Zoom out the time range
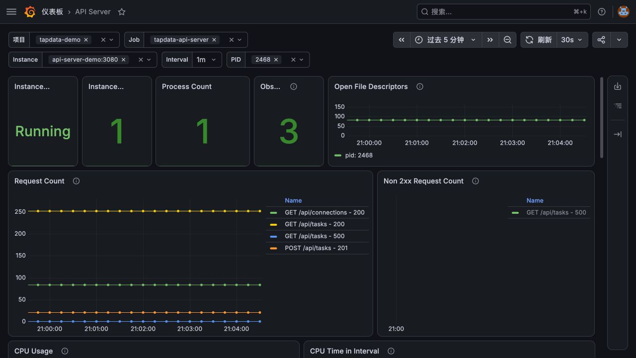Image resolution: width=636 pixels, height=358 pixels. pos(507,40)
